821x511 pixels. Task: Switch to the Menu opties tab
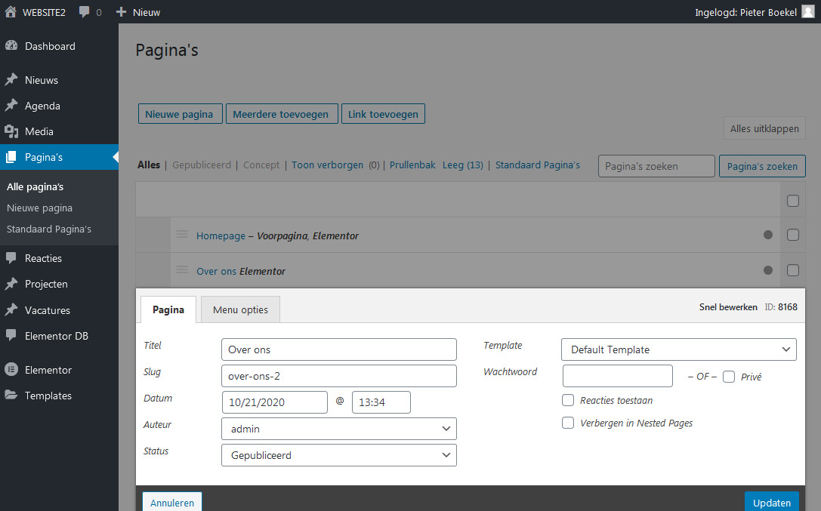[x=240, y=310]
